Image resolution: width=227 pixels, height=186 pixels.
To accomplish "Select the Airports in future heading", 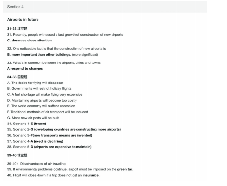I will [x=23, y=19].
